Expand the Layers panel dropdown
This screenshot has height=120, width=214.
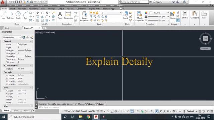[x=101, y=24]
